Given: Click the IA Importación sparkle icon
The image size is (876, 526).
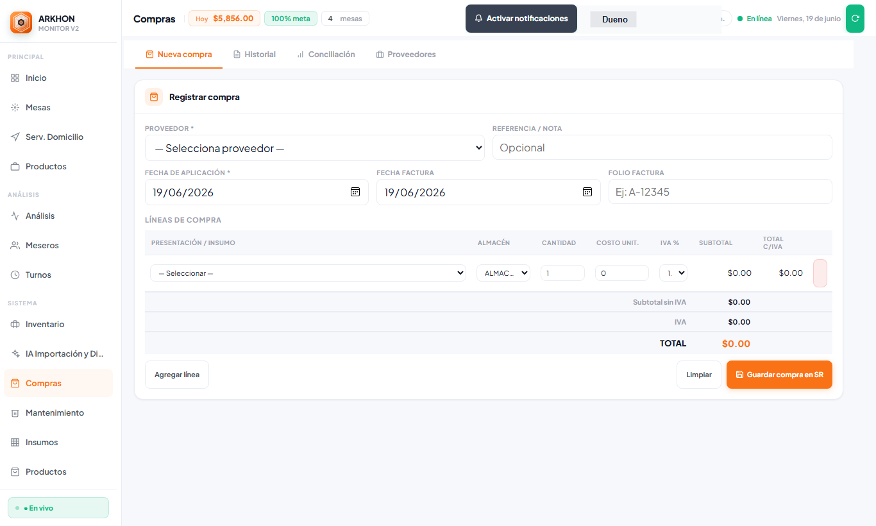Looking at the screenshot, I should 15,353.
